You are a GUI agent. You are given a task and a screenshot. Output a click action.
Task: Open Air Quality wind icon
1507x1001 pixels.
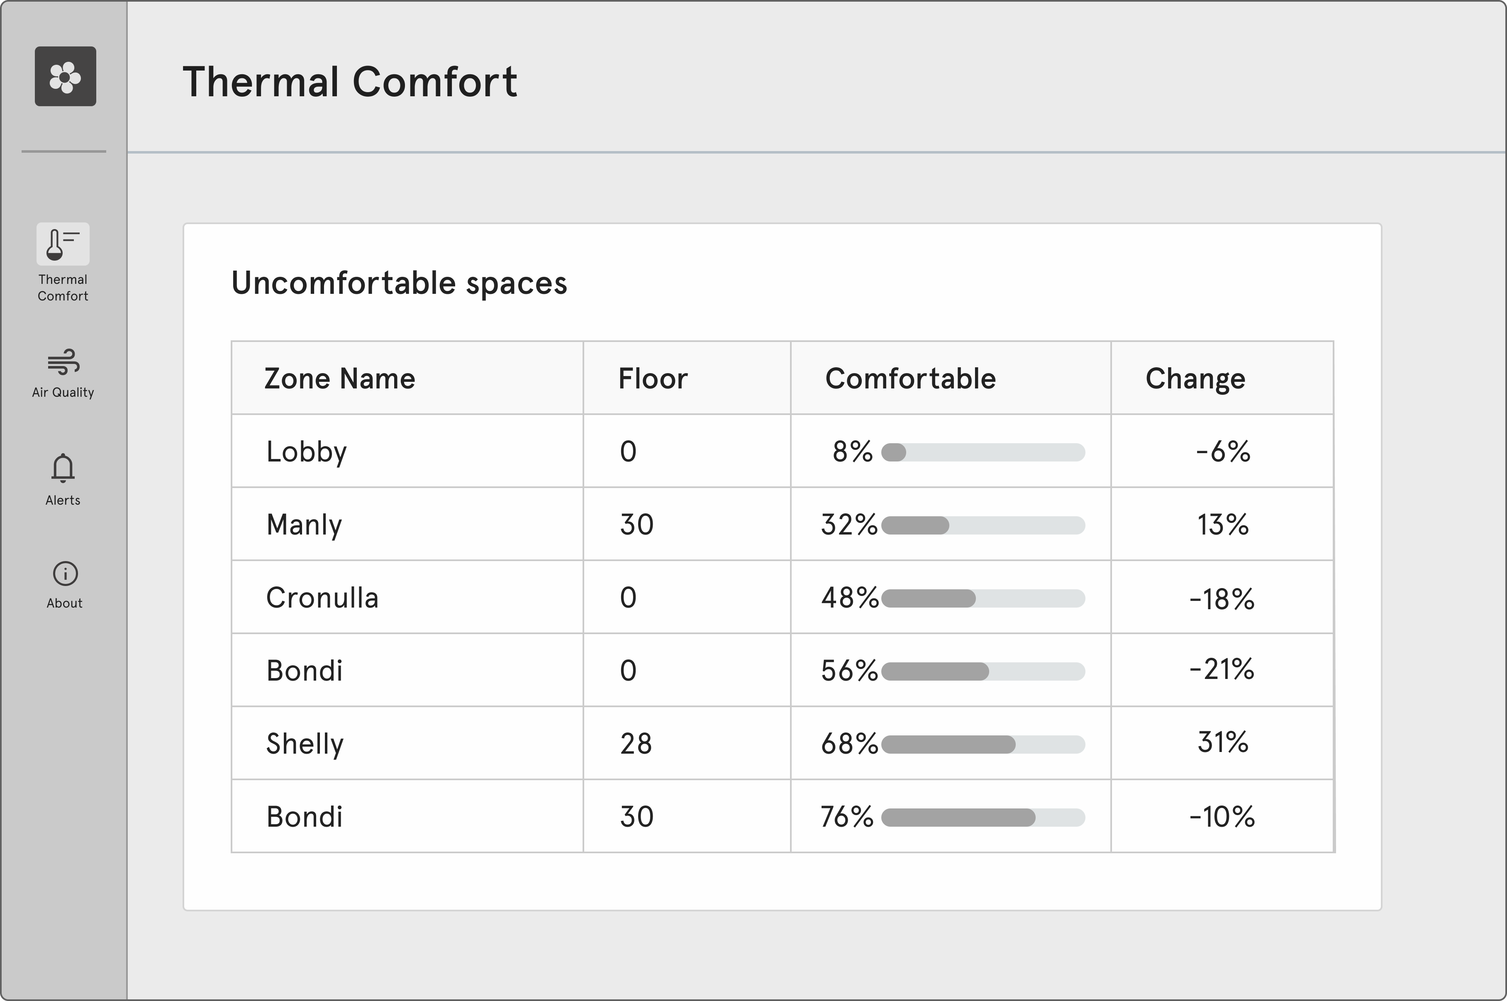[x=63, y=361]
